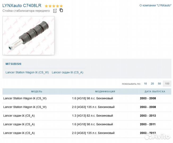Show 10 items per page

tap(145, 84)
